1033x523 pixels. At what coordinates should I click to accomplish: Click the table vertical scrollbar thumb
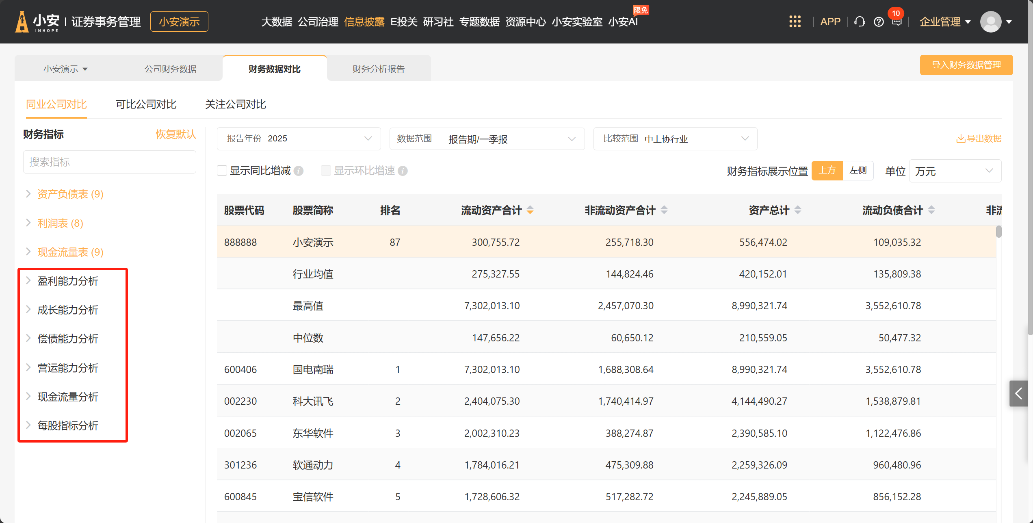(x=999, y=232)
